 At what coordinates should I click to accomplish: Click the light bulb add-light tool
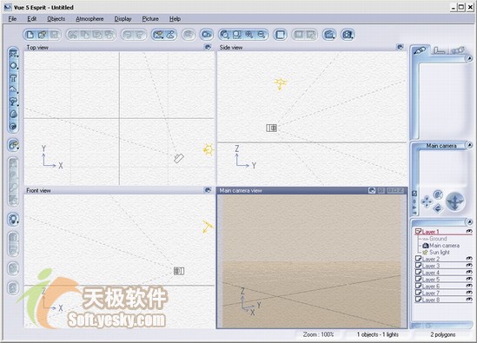(x=13, y=219)
